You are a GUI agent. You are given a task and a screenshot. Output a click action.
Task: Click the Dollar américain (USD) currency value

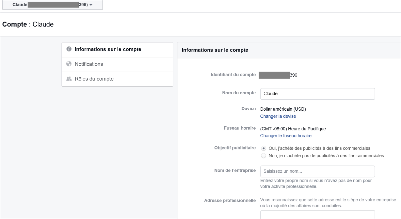[x=283, y=109]
